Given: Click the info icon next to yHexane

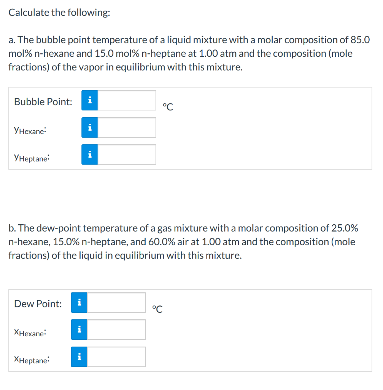Looking at the screenshot, I should (90, 127).
